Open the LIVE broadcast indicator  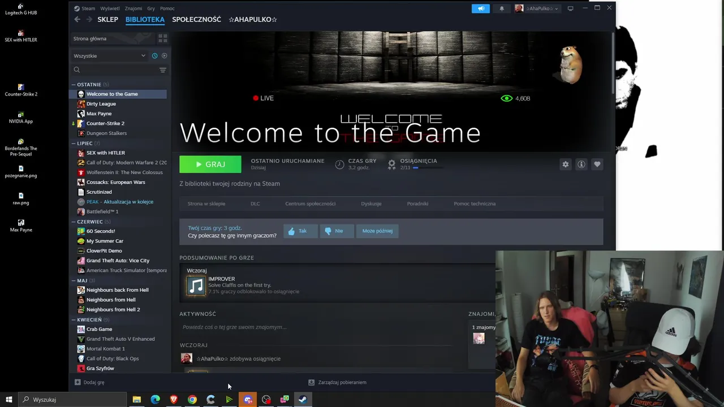pos(264,98)
